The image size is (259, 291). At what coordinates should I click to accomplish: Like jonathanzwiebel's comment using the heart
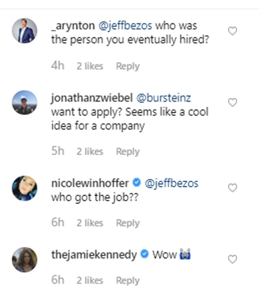pos(232,103)
